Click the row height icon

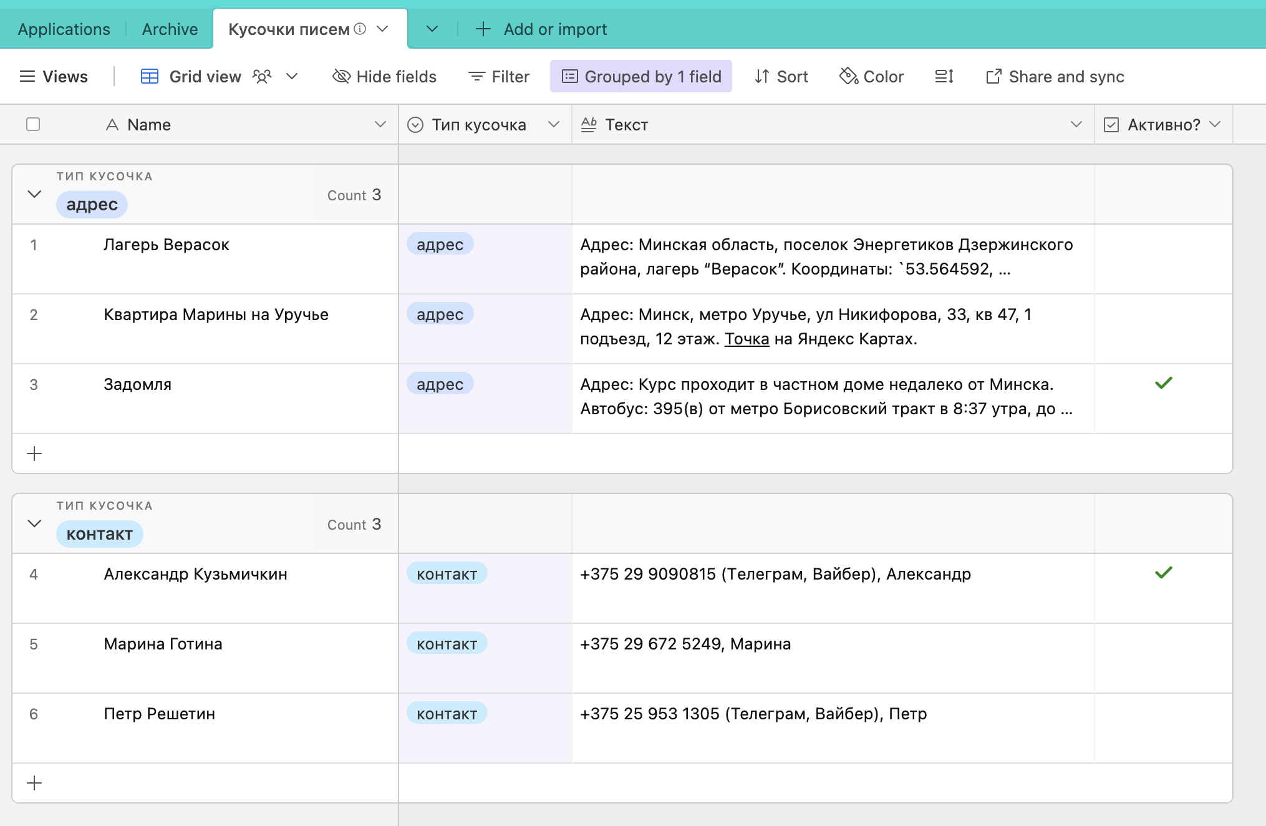tap(944, 77)
